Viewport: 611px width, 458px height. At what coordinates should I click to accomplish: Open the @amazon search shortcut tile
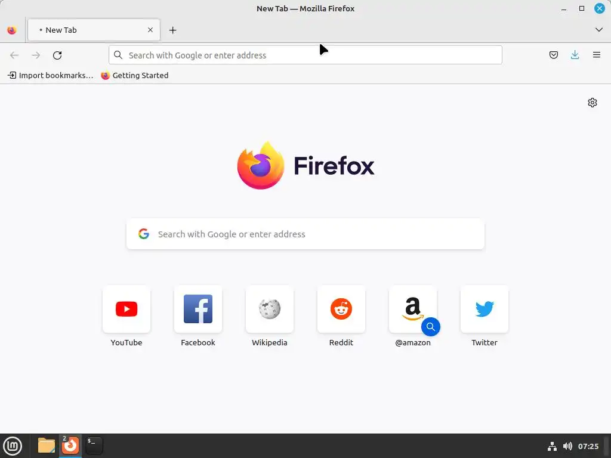tap(413, 309)
